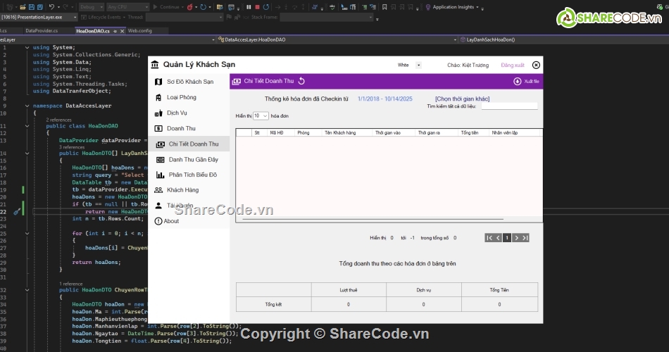Click the Đăng xuất logout link
The image size is (669, 352).
click(512, 65)
